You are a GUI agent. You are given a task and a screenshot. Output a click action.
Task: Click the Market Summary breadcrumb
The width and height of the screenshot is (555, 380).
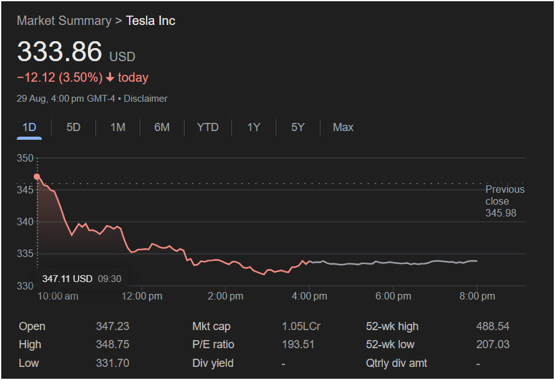click(x=64, y=21)
